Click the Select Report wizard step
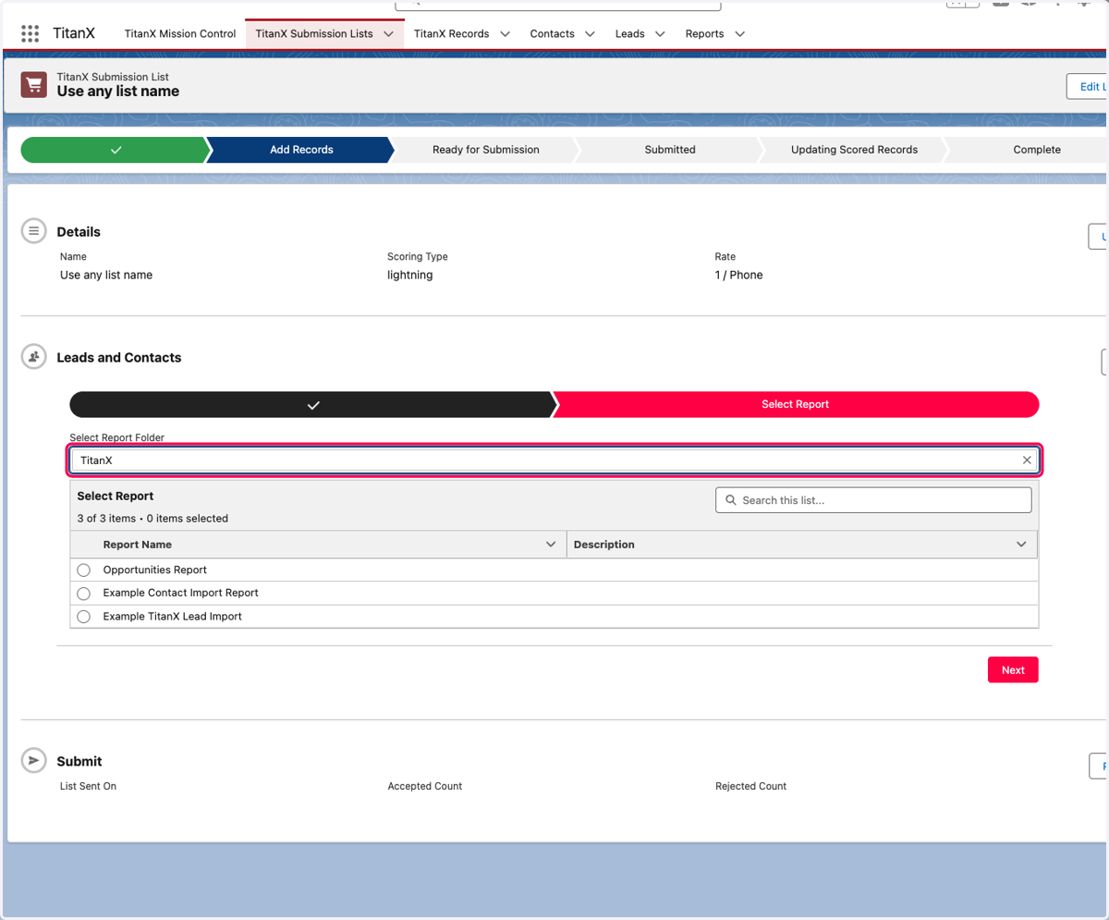This screenshot has height=920, width=1109. click(x=796, y=405)
